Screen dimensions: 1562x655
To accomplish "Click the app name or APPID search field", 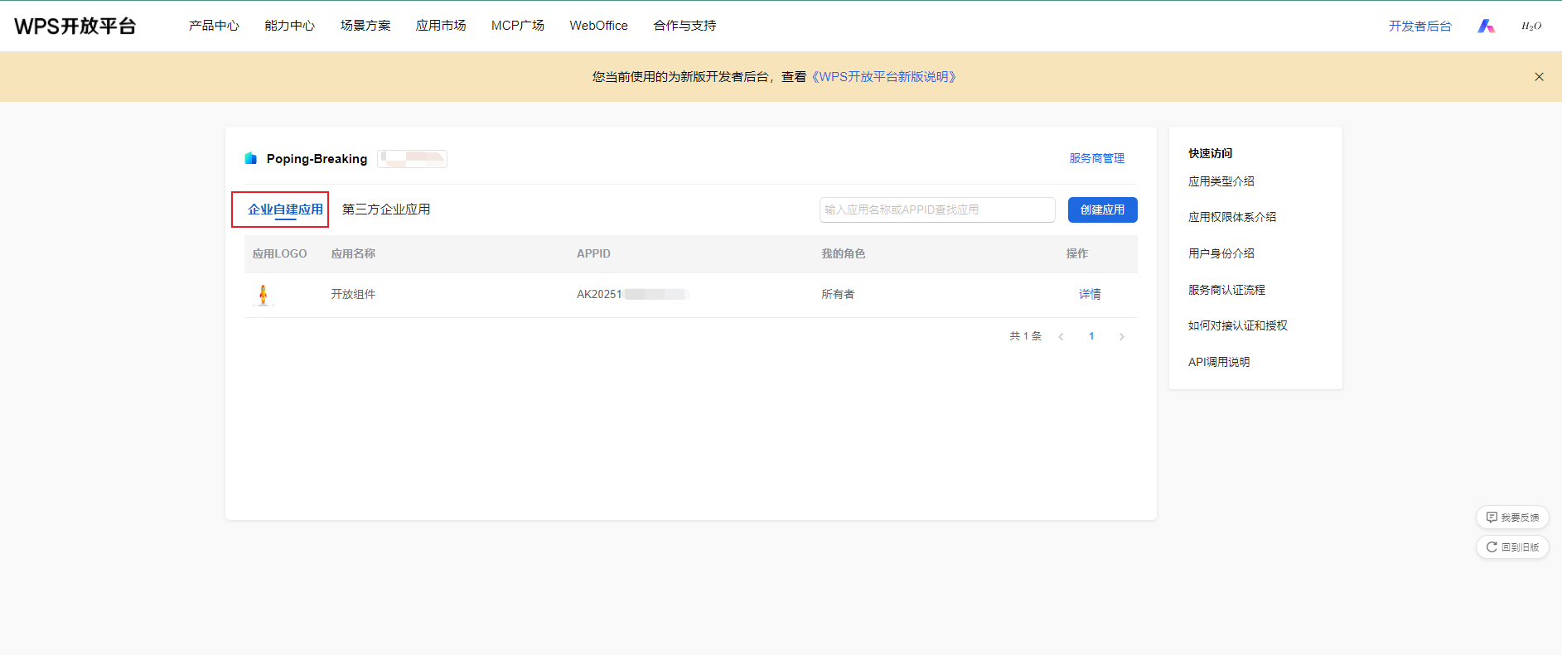I will [936, 210].
